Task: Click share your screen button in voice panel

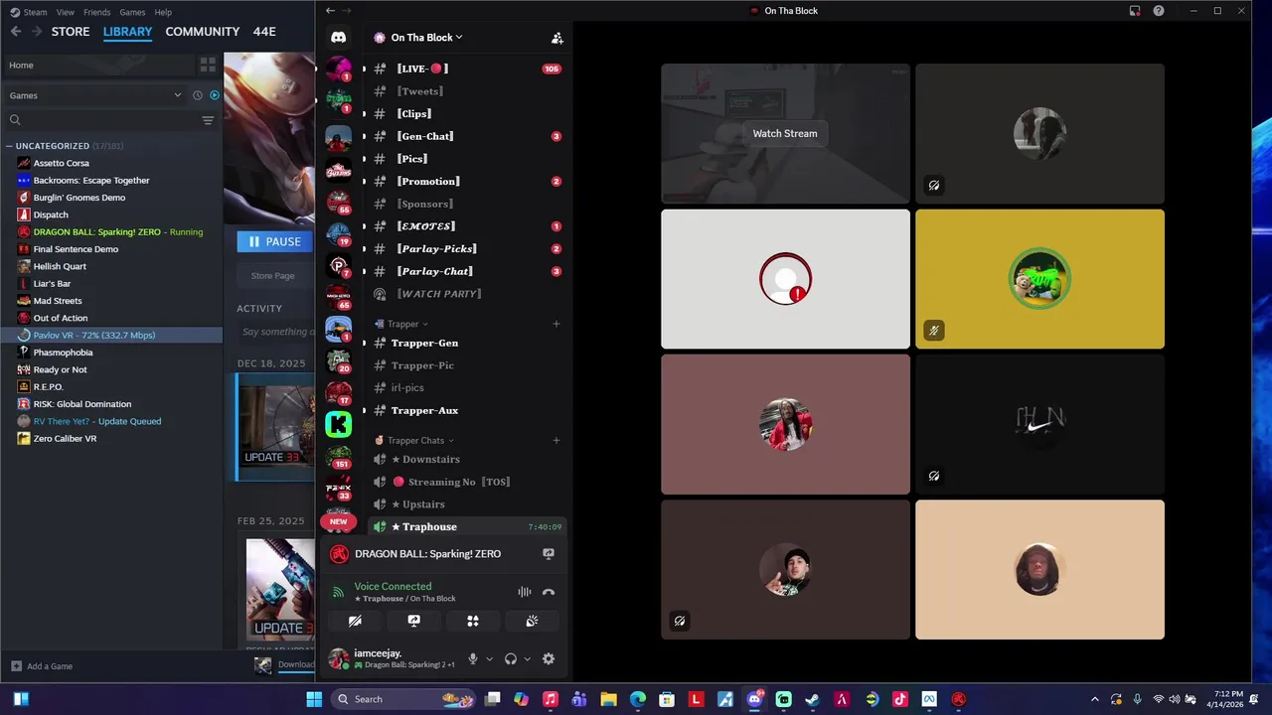Action: (413, 621)
